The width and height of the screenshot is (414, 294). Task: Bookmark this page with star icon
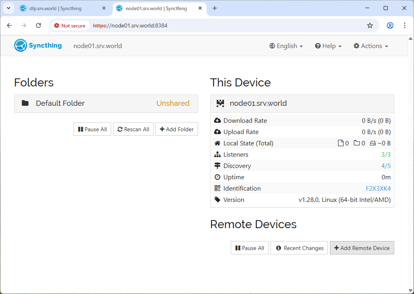(x=370, y=25)
